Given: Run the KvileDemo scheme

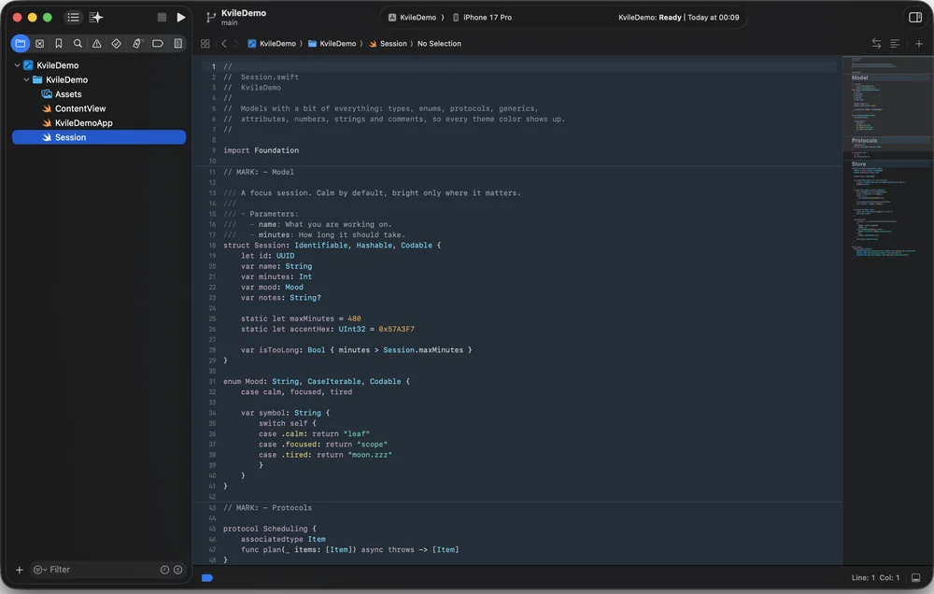Looking at the screenshot, I should coord(180,17).
